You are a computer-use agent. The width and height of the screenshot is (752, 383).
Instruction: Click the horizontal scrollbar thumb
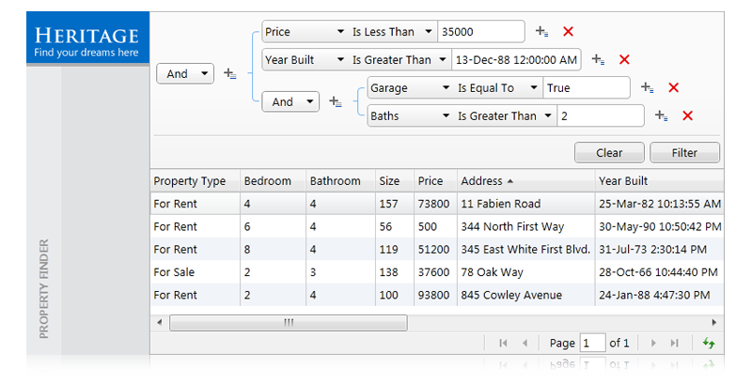coord(289,323)
